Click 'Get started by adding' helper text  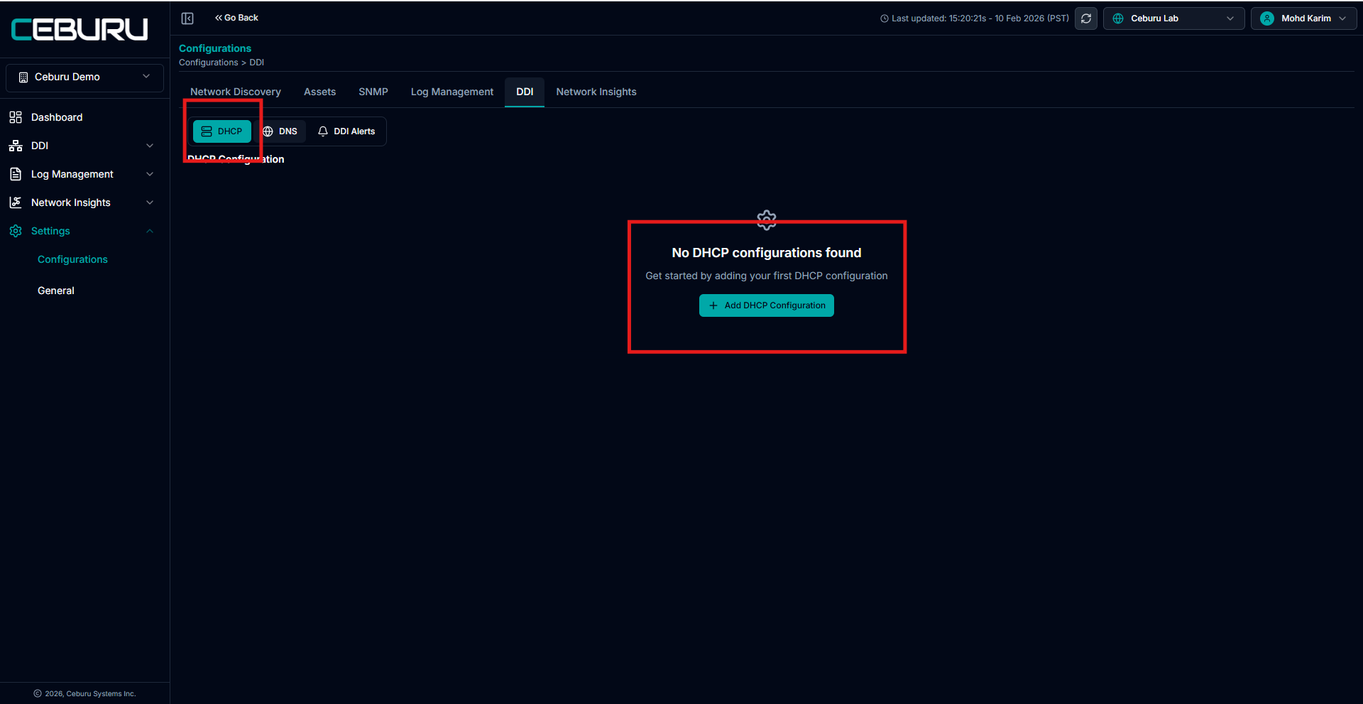767,276
